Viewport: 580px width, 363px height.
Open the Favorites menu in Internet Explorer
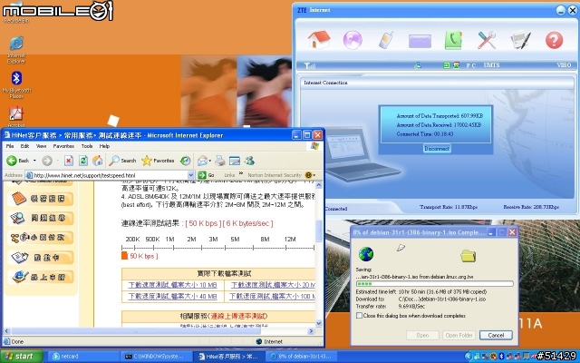pos(63,146)
